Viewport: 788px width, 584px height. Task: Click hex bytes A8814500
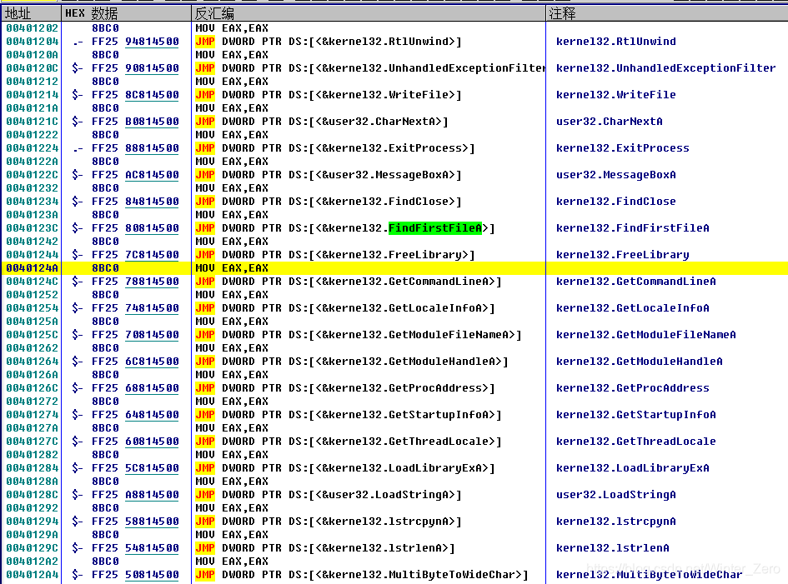[152, 495]
